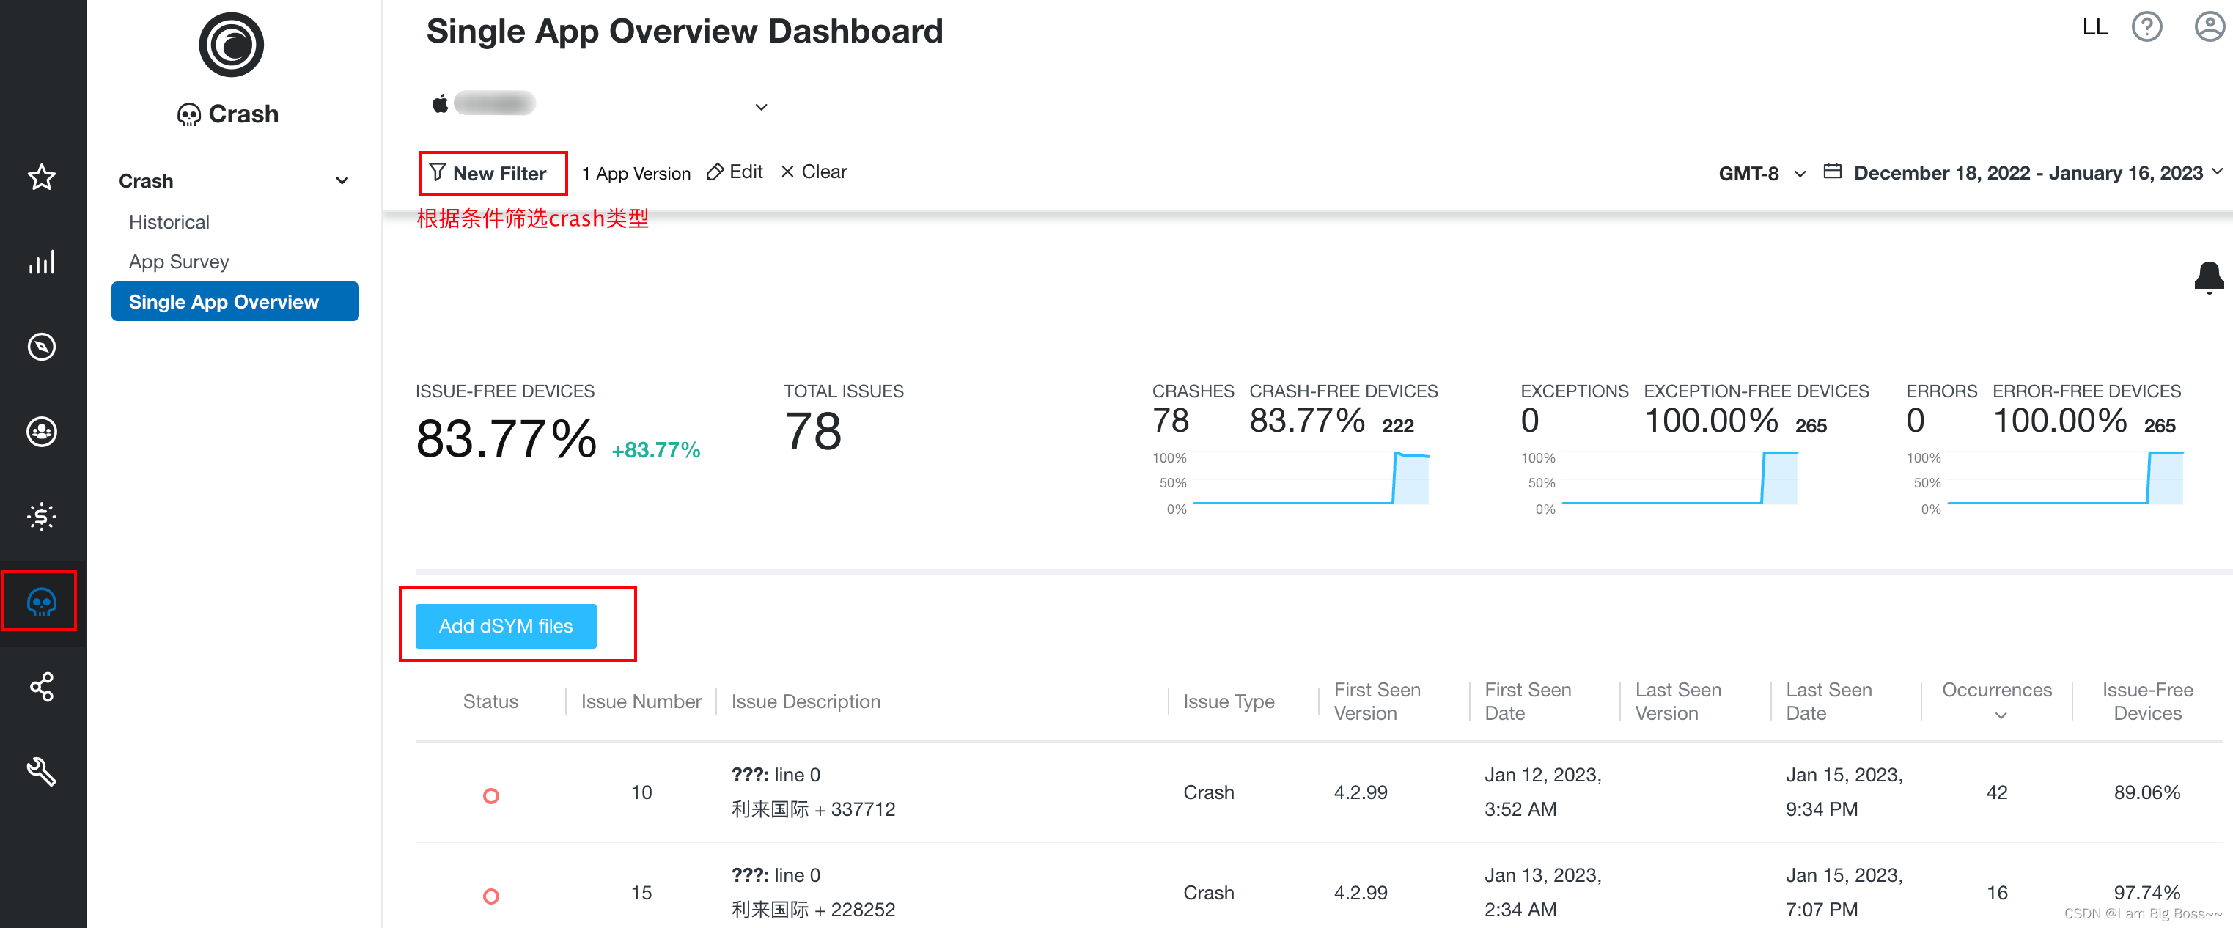Image resolution: width=2233 pixels, height=928 pixels.
Task: Click the Errors 0 count
Action: (x=1916, y=420)
